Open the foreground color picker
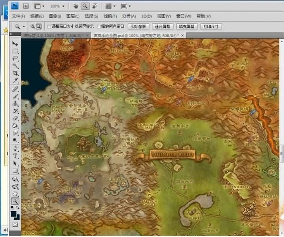This screenshot has width=284, height=237. coord(13,214)
